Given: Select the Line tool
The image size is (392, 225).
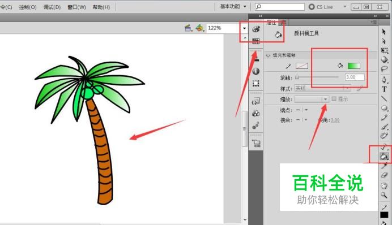Looking at the screenshot, I should [384, 98].
